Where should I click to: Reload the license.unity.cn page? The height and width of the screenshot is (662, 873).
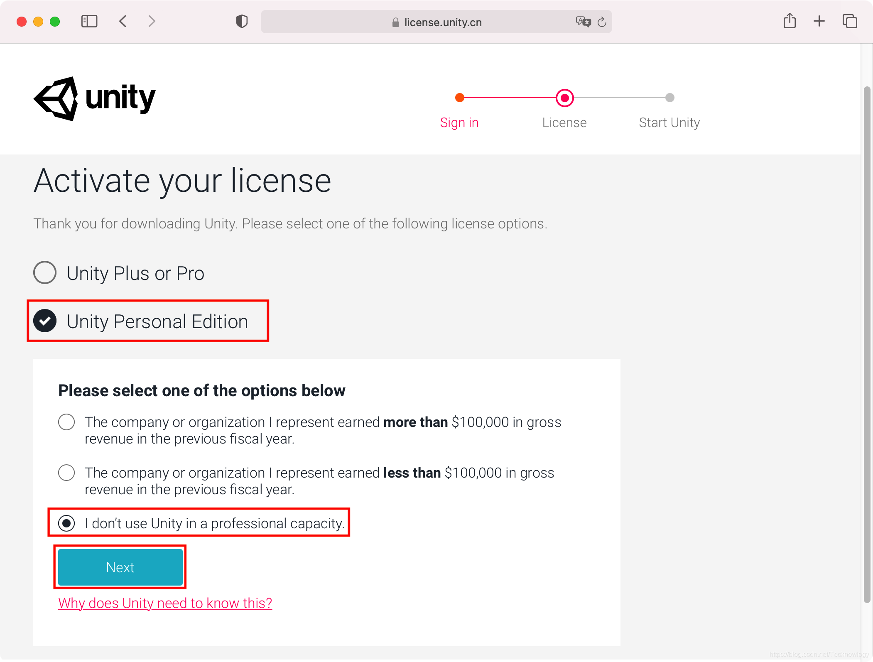click(601, 22)
